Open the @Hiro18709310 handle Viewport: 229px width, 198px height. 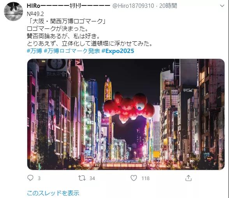(133, 6)
